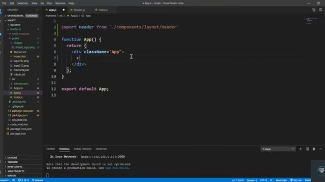This screenshot has height=182, width=325.
Task: Change file encoding UTF-8
Action: pyautogui.click(x=264, y=180)
